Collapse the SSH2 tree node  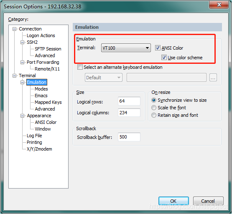coord(22,43)
